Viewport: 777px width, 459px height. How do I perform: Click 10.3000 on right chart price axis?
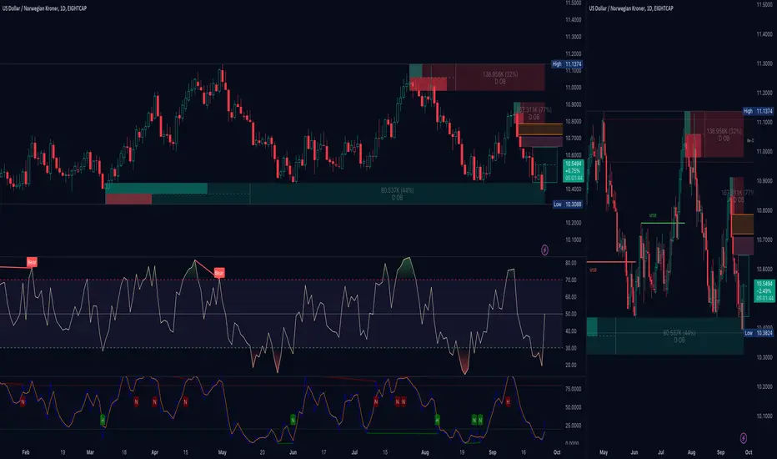(764, 357)
